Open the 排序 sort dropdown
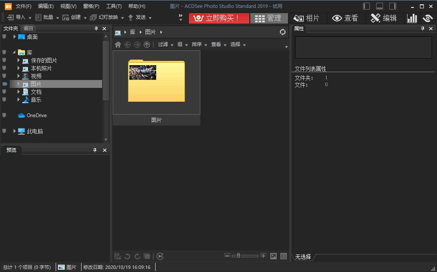437x272 pixels. coord(199,45)
